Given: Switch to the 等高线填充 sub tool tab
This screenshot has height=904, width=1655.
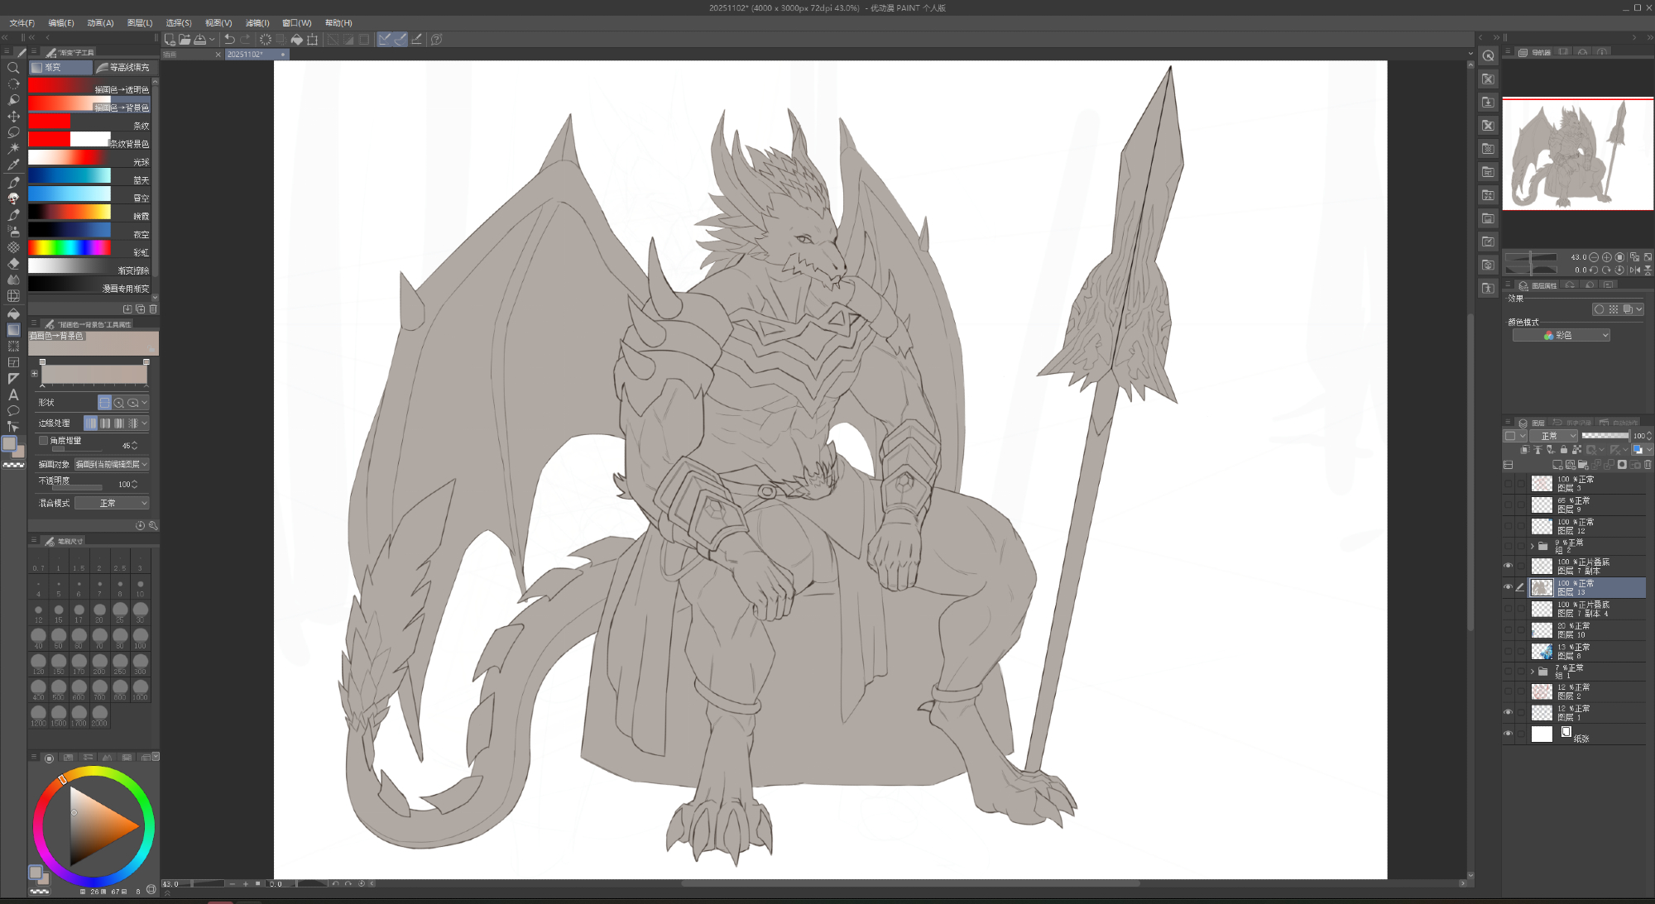Looking at the screenshot, I should [124, 68].
